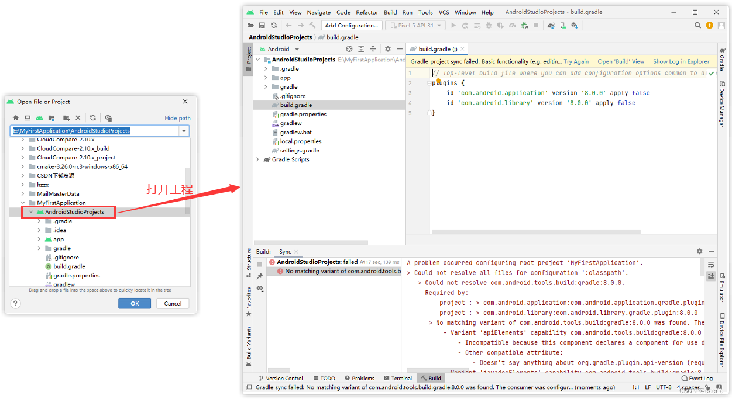Click OK in Open File dialog

(135, 303)
